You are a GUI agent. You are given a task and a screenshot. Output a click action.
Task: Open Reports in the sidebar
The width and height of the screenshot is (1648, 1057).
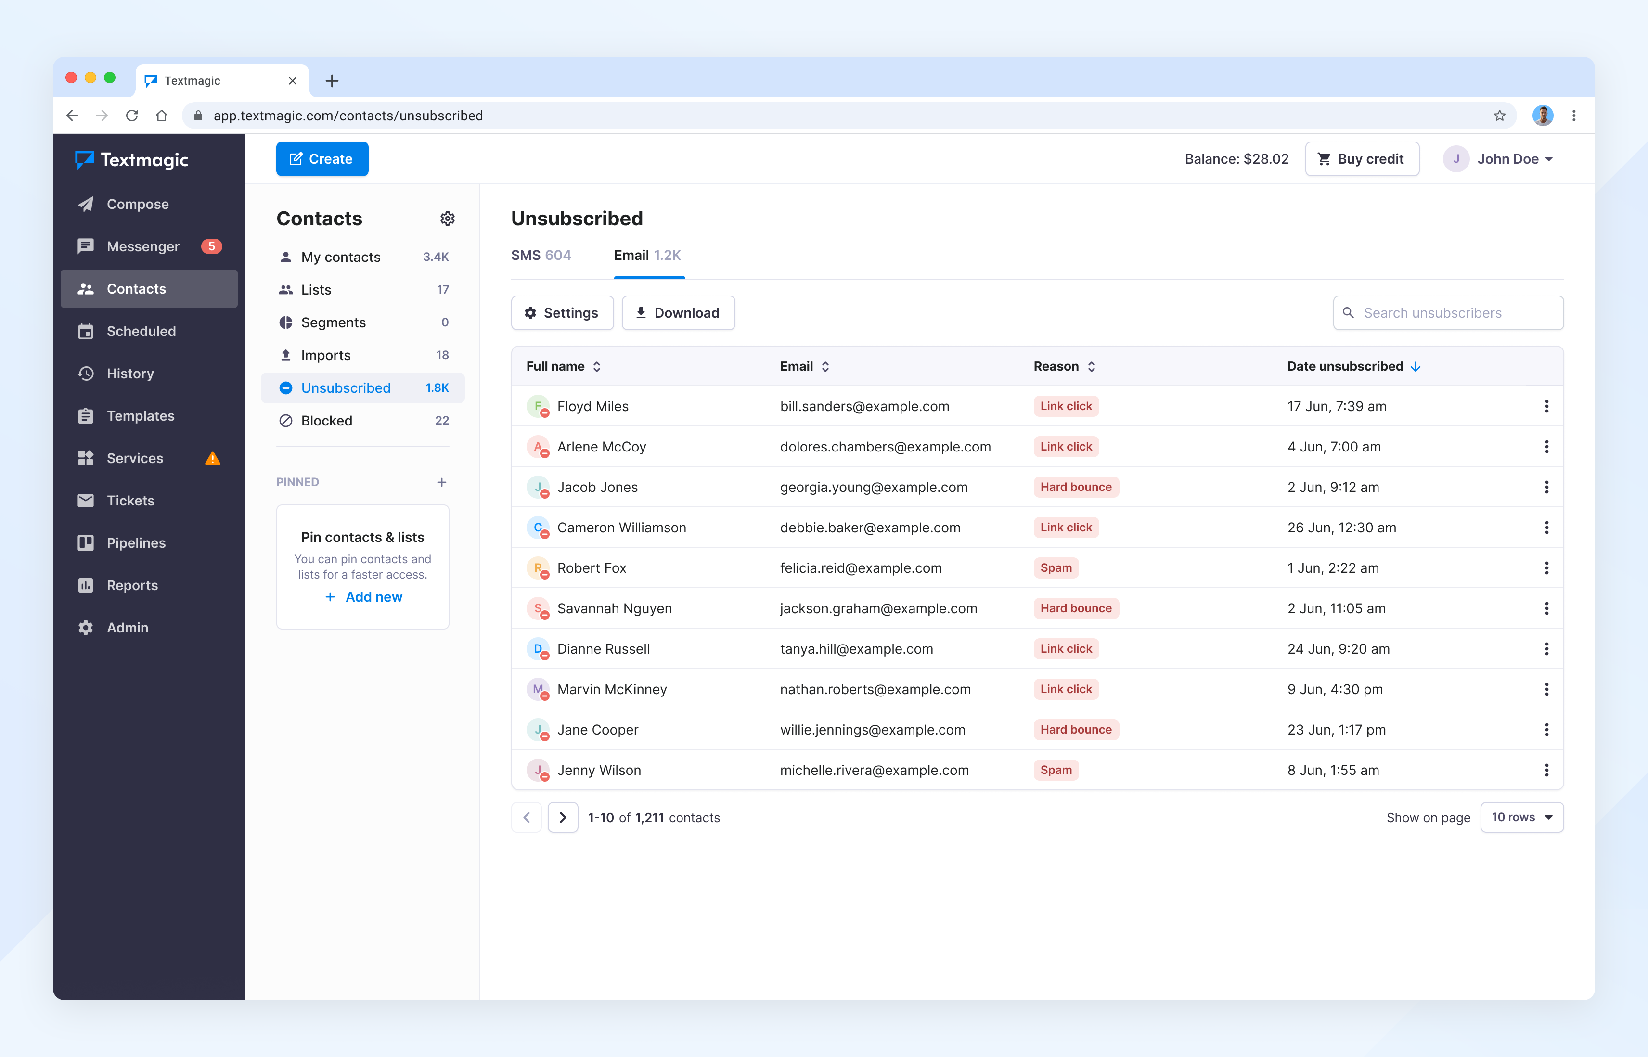(149, 585)
